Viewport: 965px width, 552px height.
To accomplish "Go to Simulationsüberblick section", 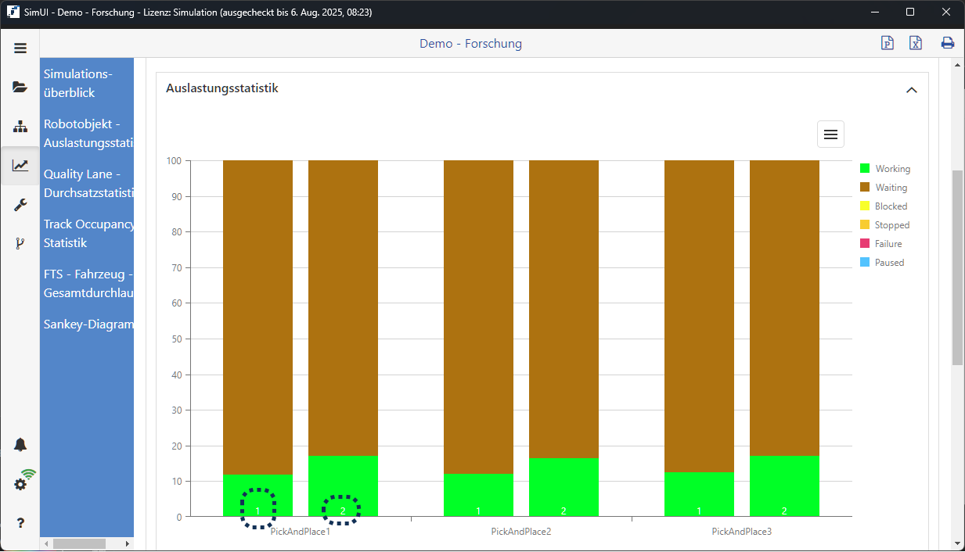I will tap(78, 83).
